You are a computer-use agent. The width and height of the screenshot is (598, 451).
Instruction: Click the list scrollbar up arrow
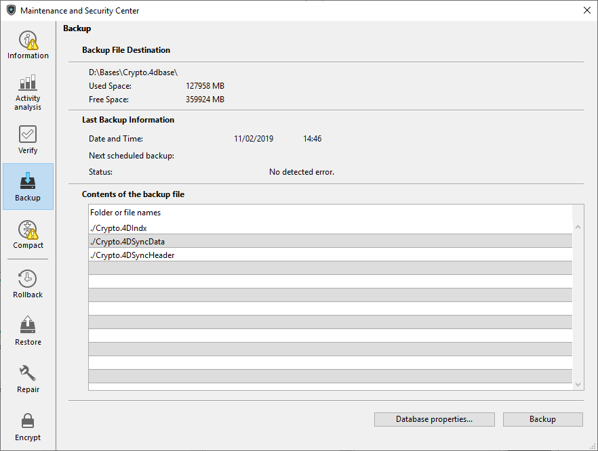[578, 228]
